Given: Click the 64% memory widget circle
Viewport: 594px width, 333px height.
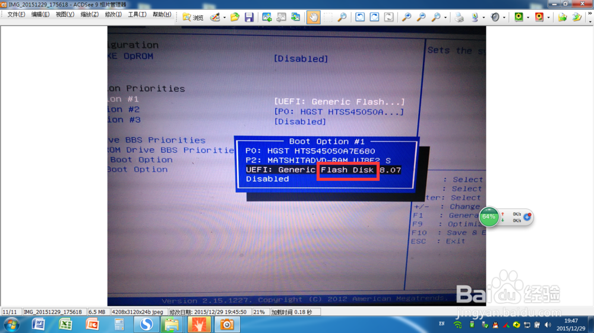Looking at the screenshot, I should pos(489,217).
